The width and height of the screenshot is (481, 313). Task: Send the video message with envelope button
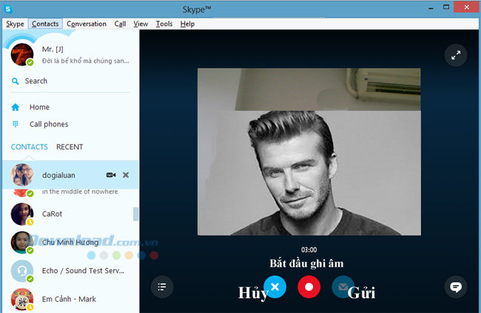coord(343,287)
